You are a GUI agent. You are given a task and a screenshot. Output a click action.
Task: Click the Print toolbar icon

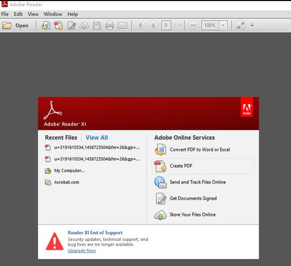click(x=110, y=25)
